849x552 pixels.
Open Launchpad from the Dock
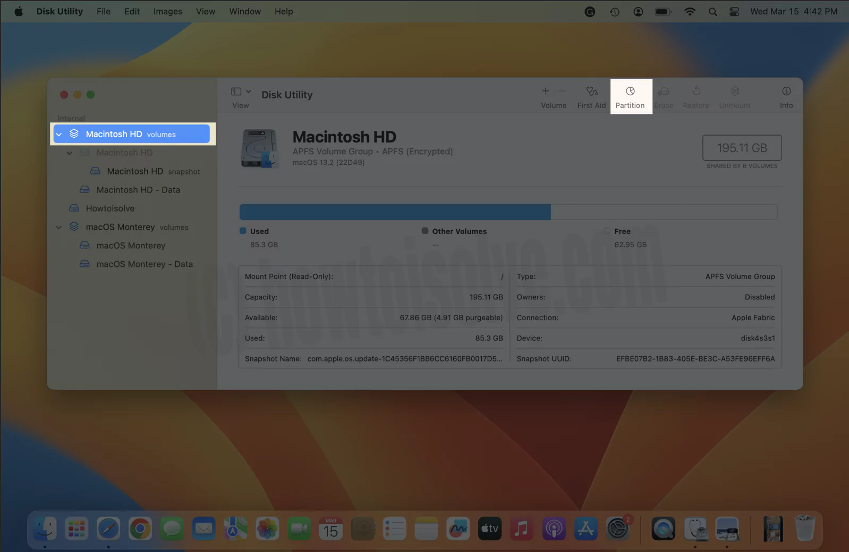click(x=77, y=529)
